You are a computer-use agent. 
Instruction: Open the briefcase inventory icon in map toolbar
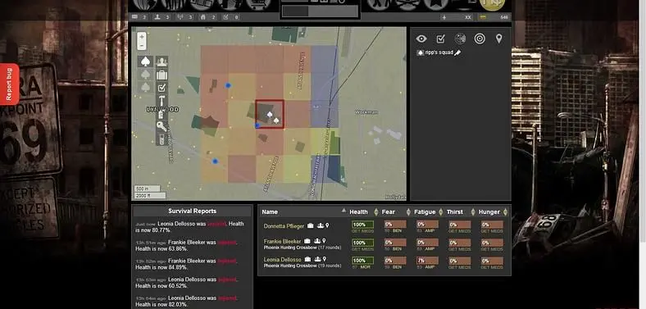click(x=162, y=75)
